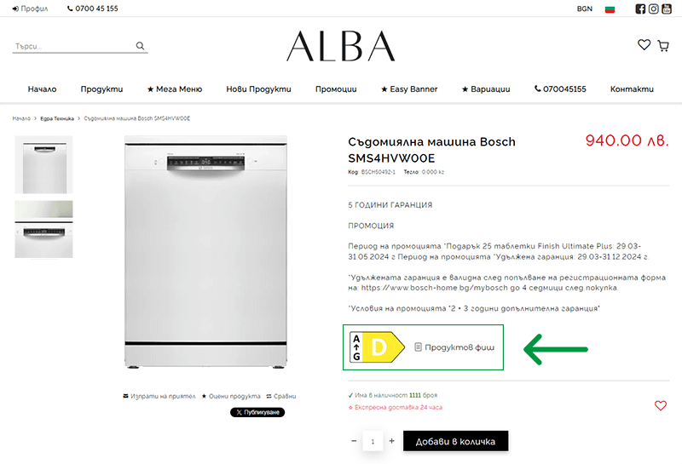Viewport: 682px width, 464px height.
Task: Select the first dishwasher thumbnail
Action: coord(44,164)
